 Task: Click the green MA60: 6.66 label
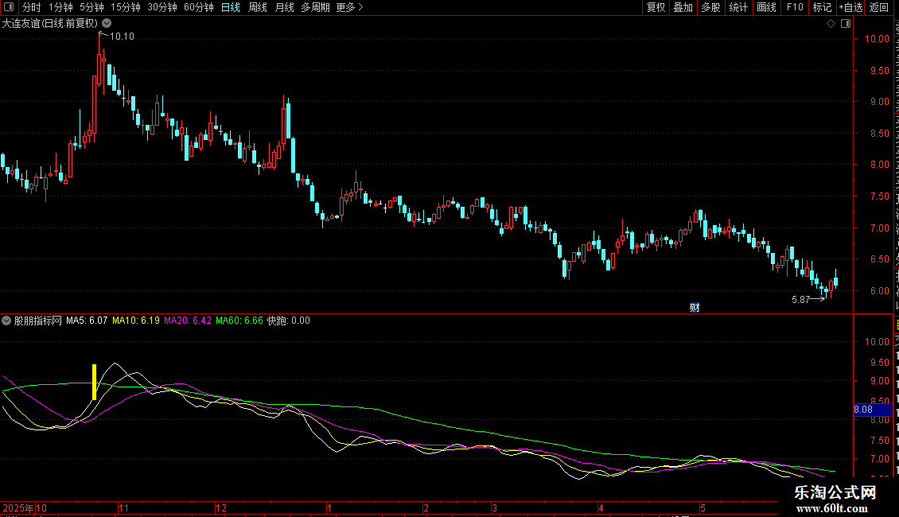click(x=239, y=321)
